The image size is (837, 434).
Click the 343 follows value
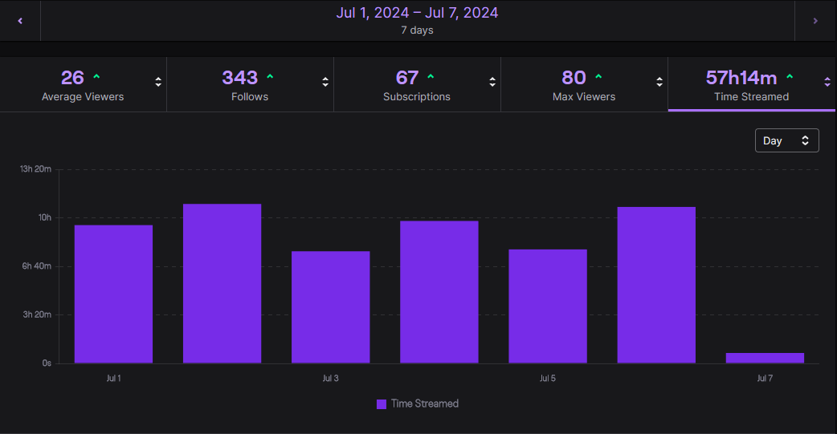tap(240, 78)
